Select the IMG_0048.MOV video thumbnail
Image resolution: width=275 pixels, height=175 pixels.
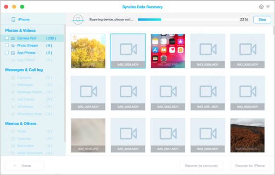coord(128,135)
